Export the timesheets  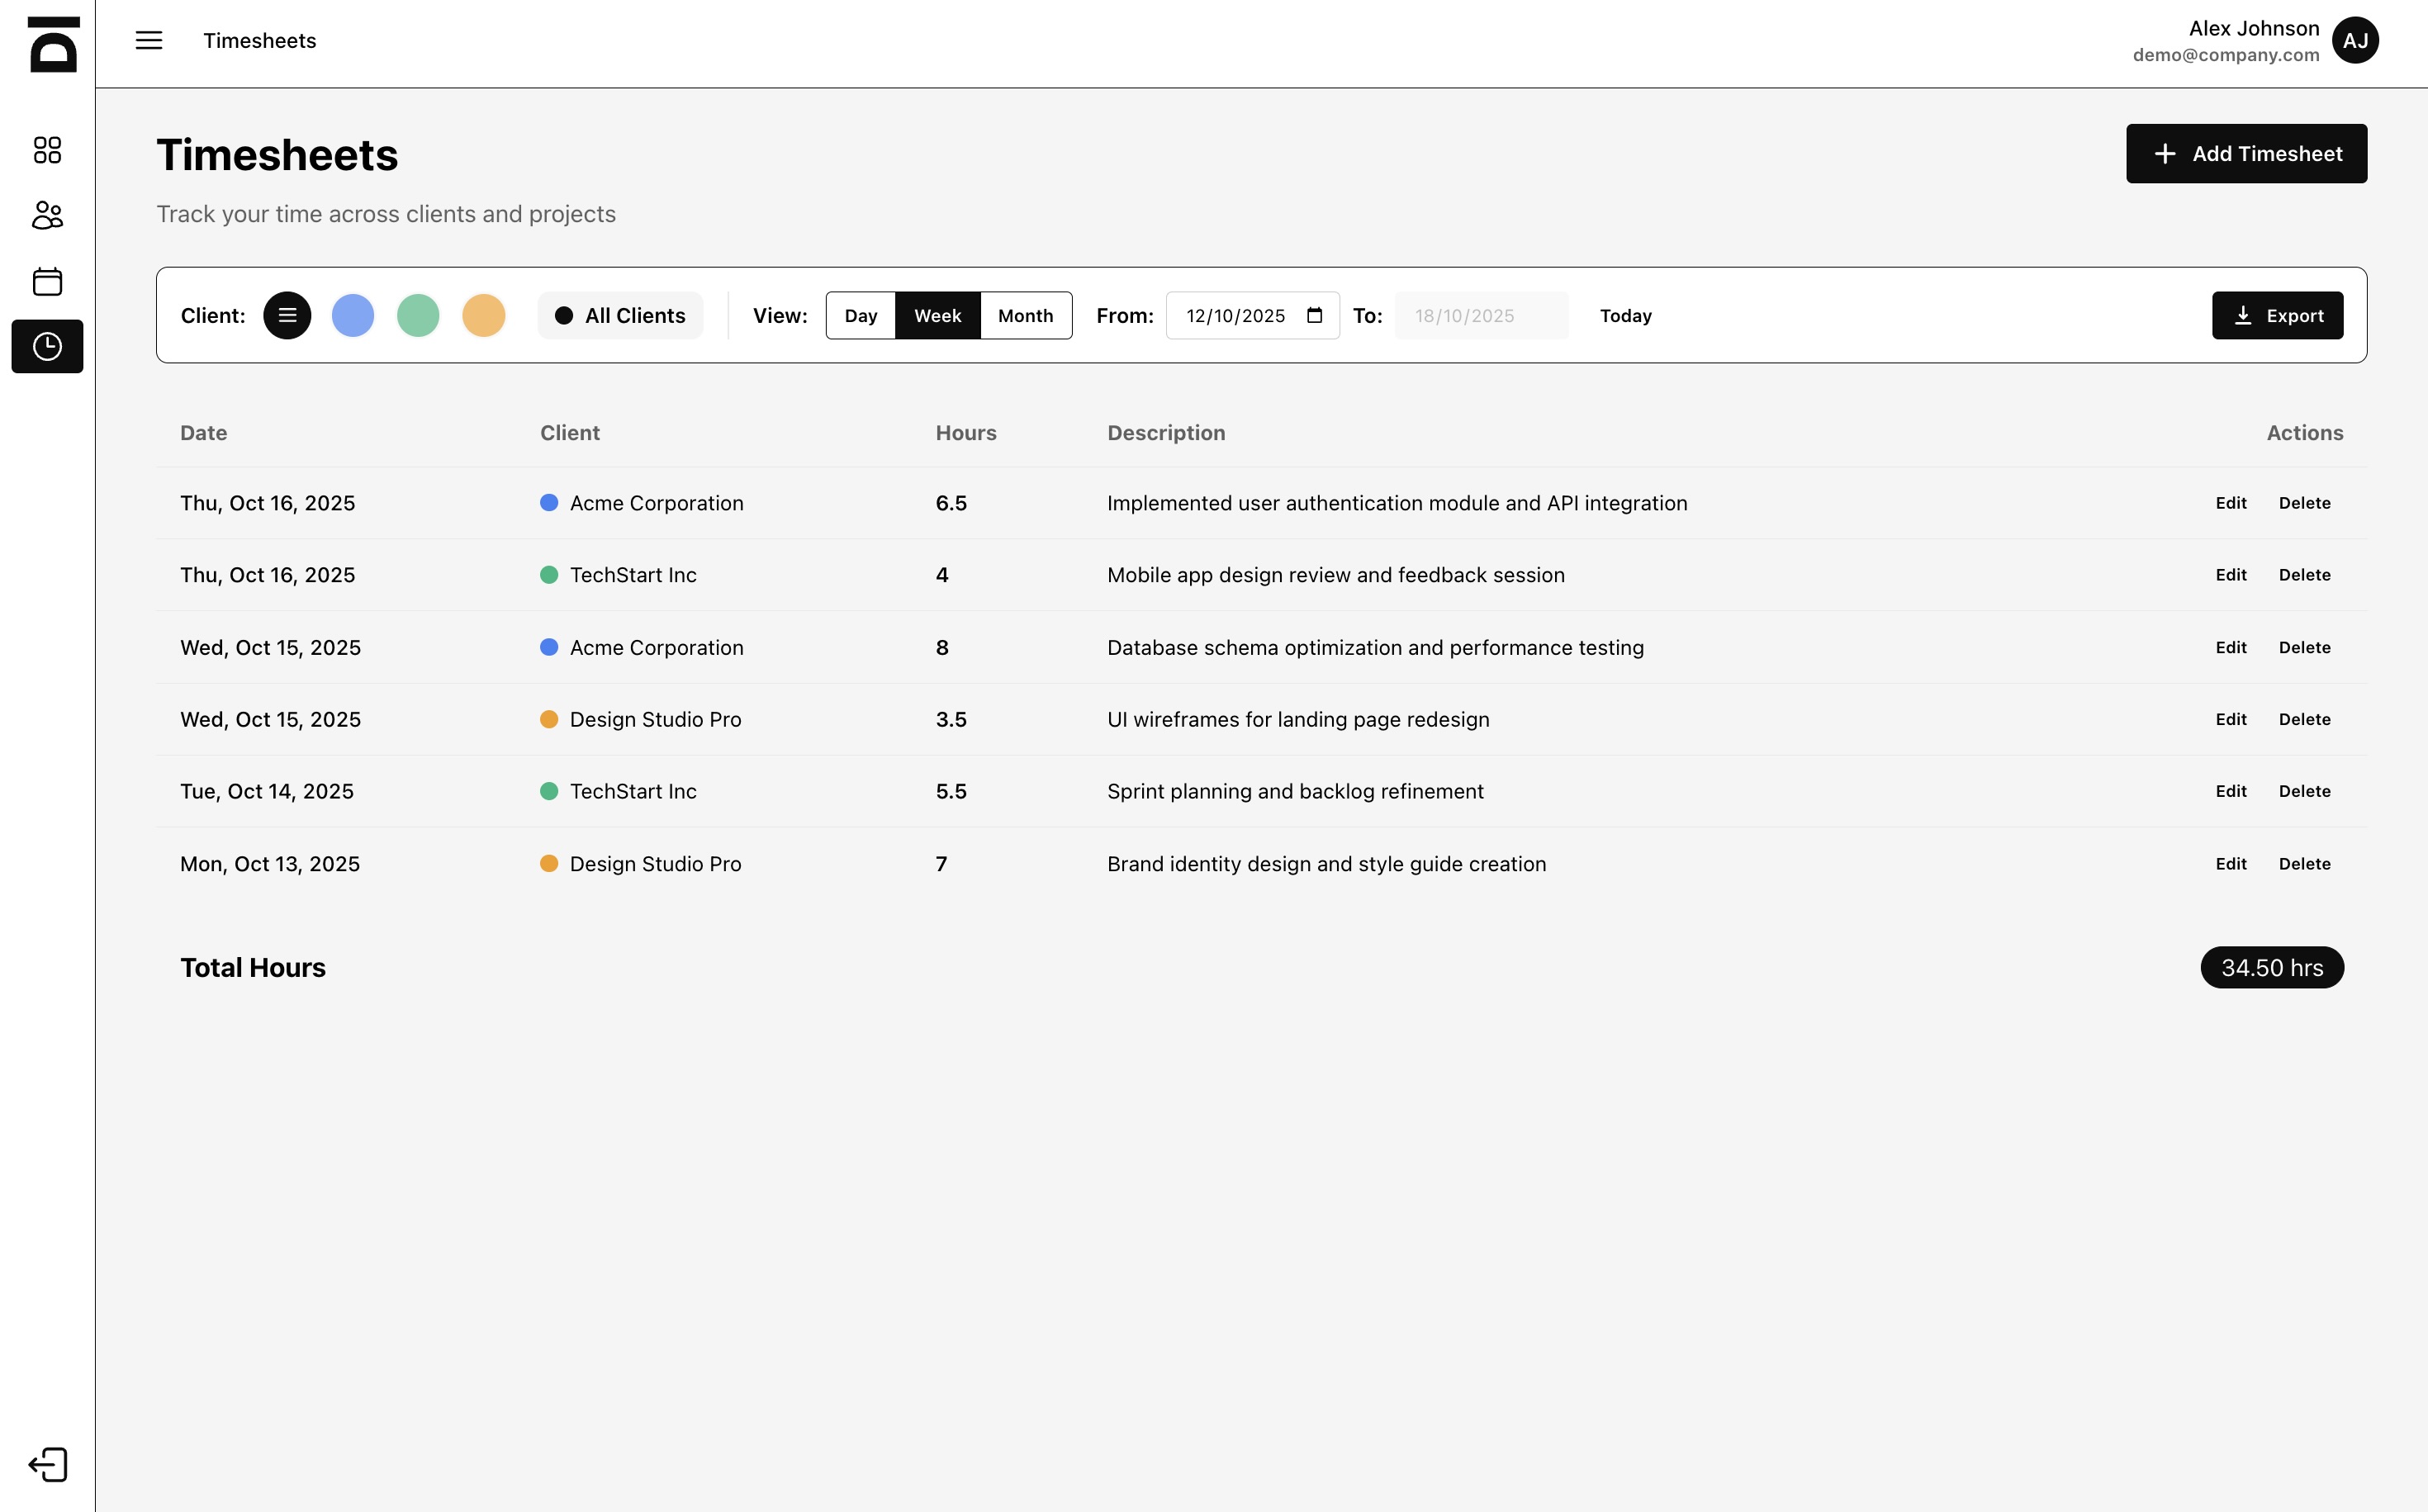[x=2277, y=316]
